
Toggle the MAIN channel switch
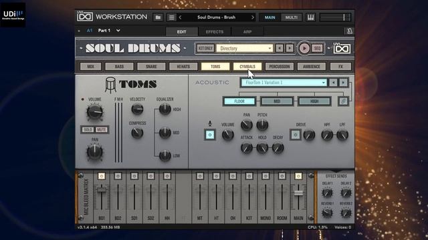click(298, 176)
